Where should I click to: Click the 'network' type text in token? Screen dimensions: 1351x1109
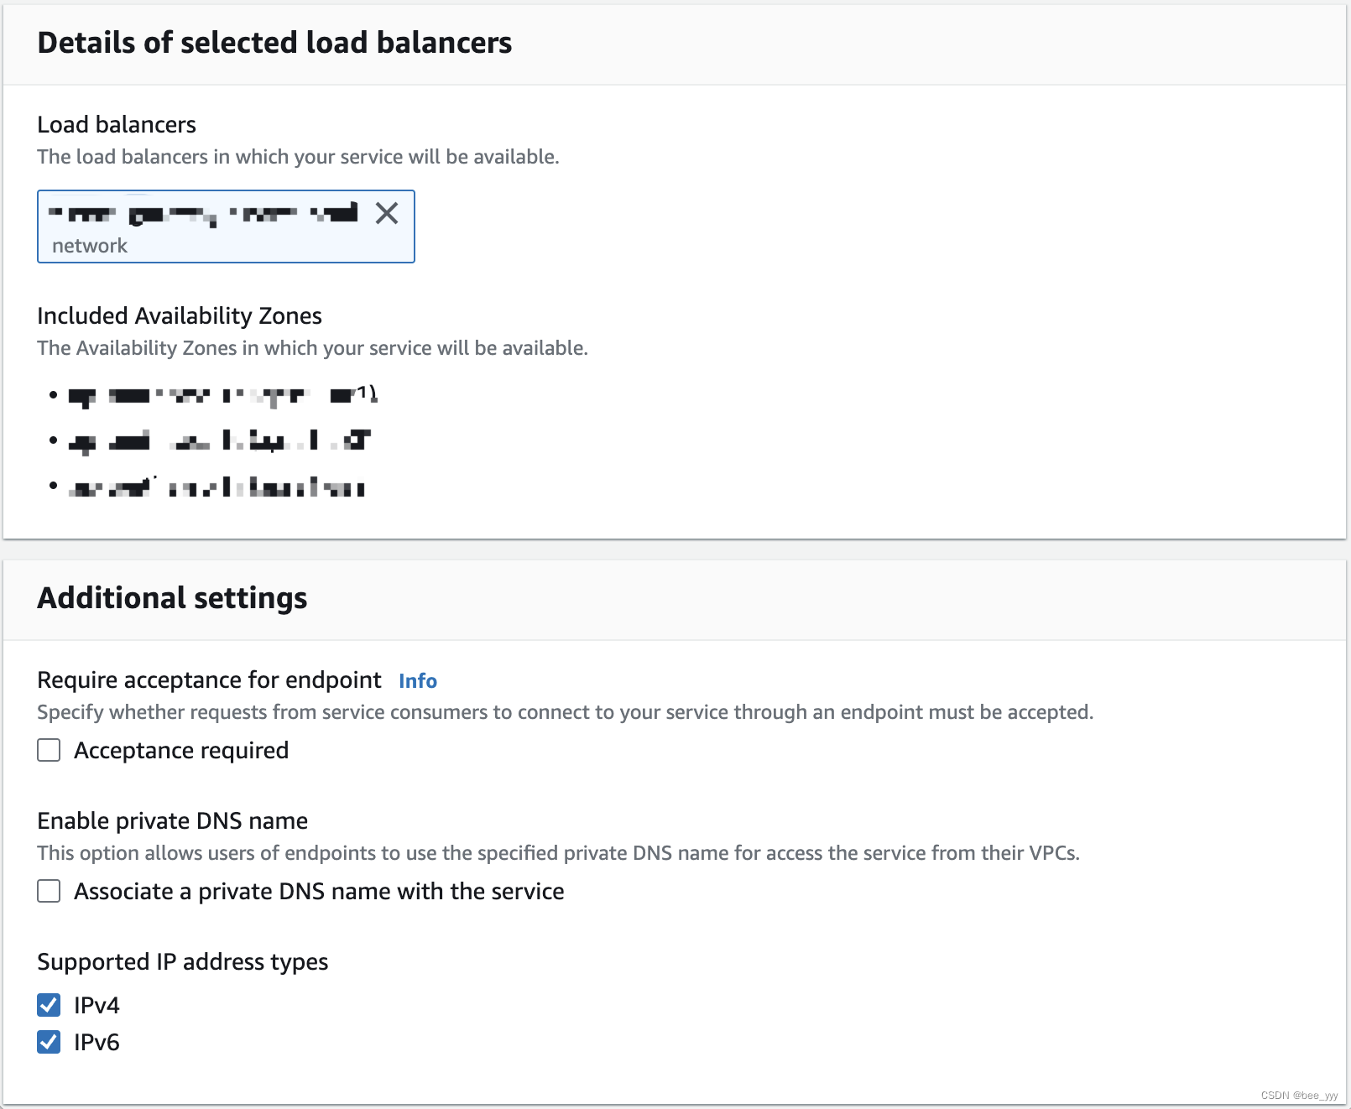pos(90,246)
